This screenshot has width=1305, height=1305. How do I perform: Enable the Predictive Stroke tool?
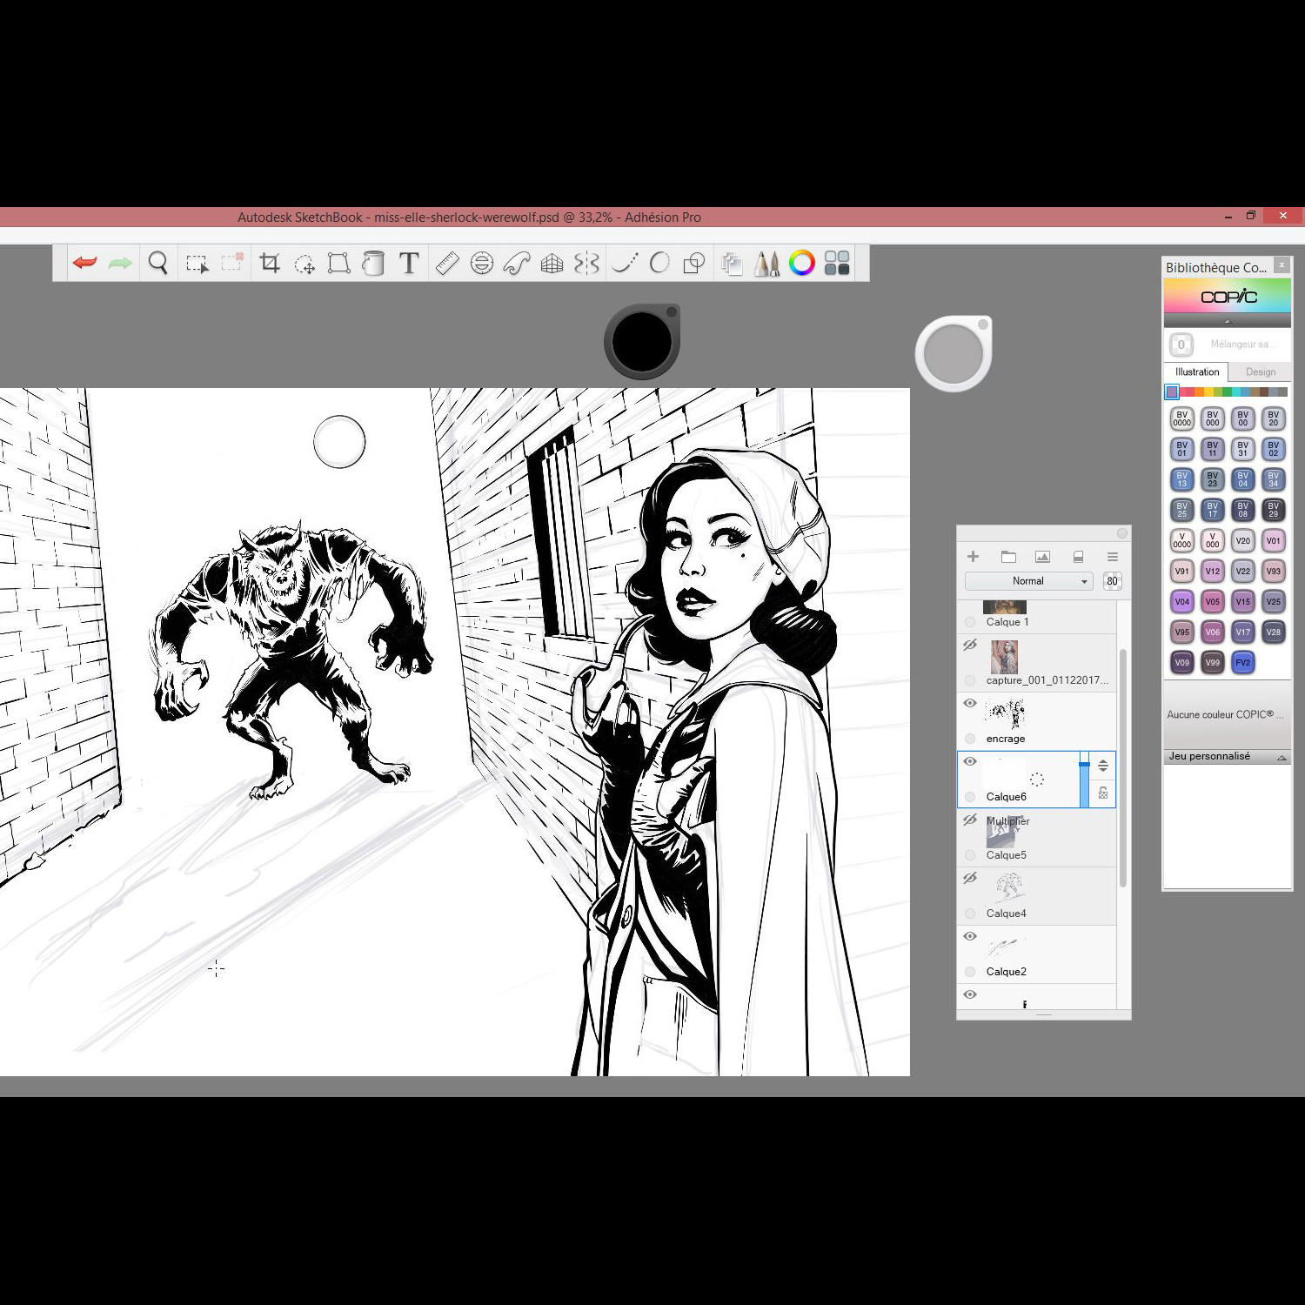[x=659, y=263]
